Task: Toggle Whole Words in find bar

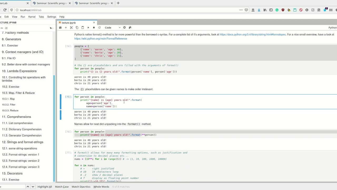Action: [x=101, y=187]
